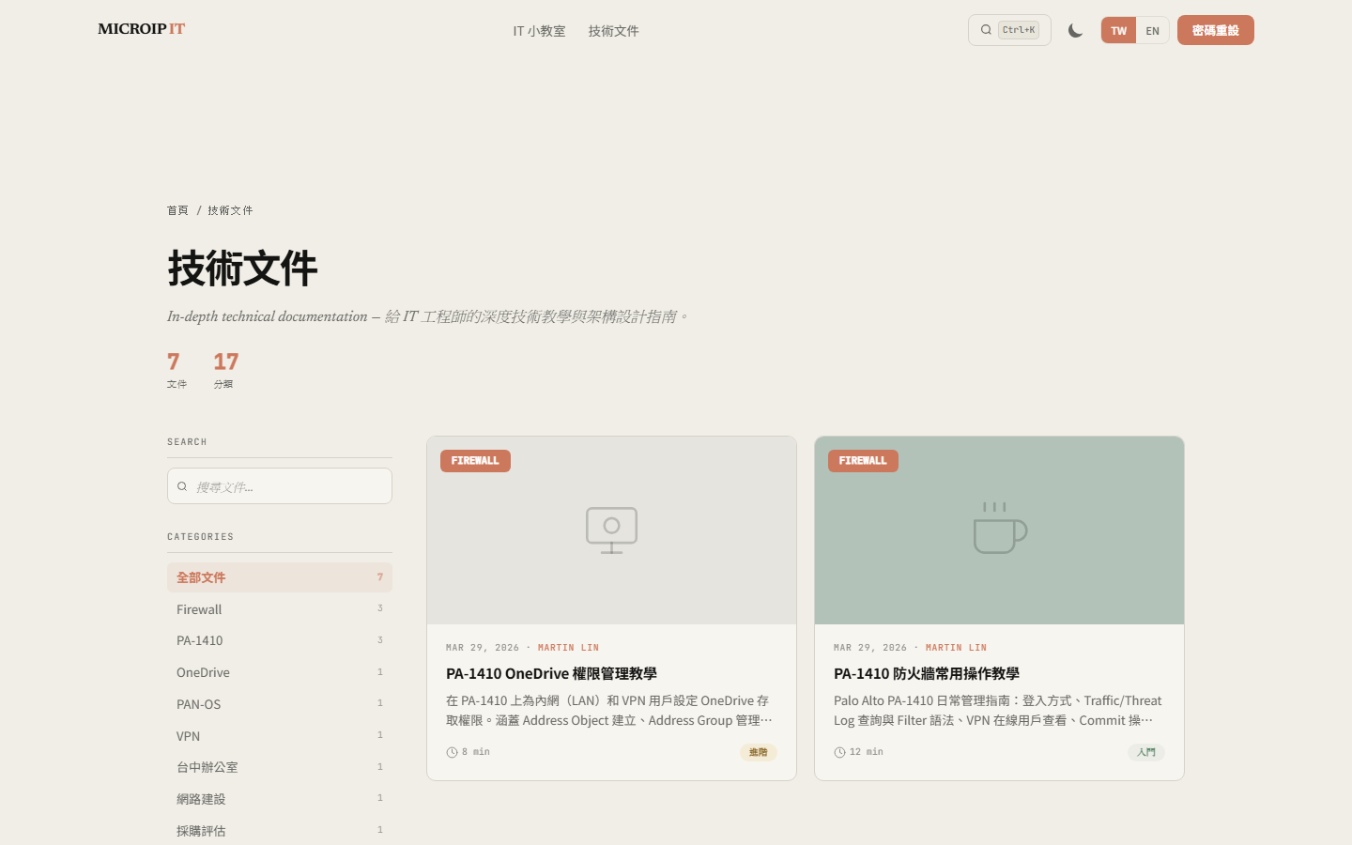This screenshot has height=845, width=1352.
Task: Filter by OneDrive category
Action: coord(280,672)
